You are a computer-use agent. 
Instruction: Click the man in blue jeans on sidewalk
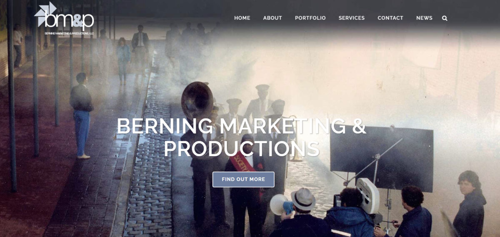(81, 115)
